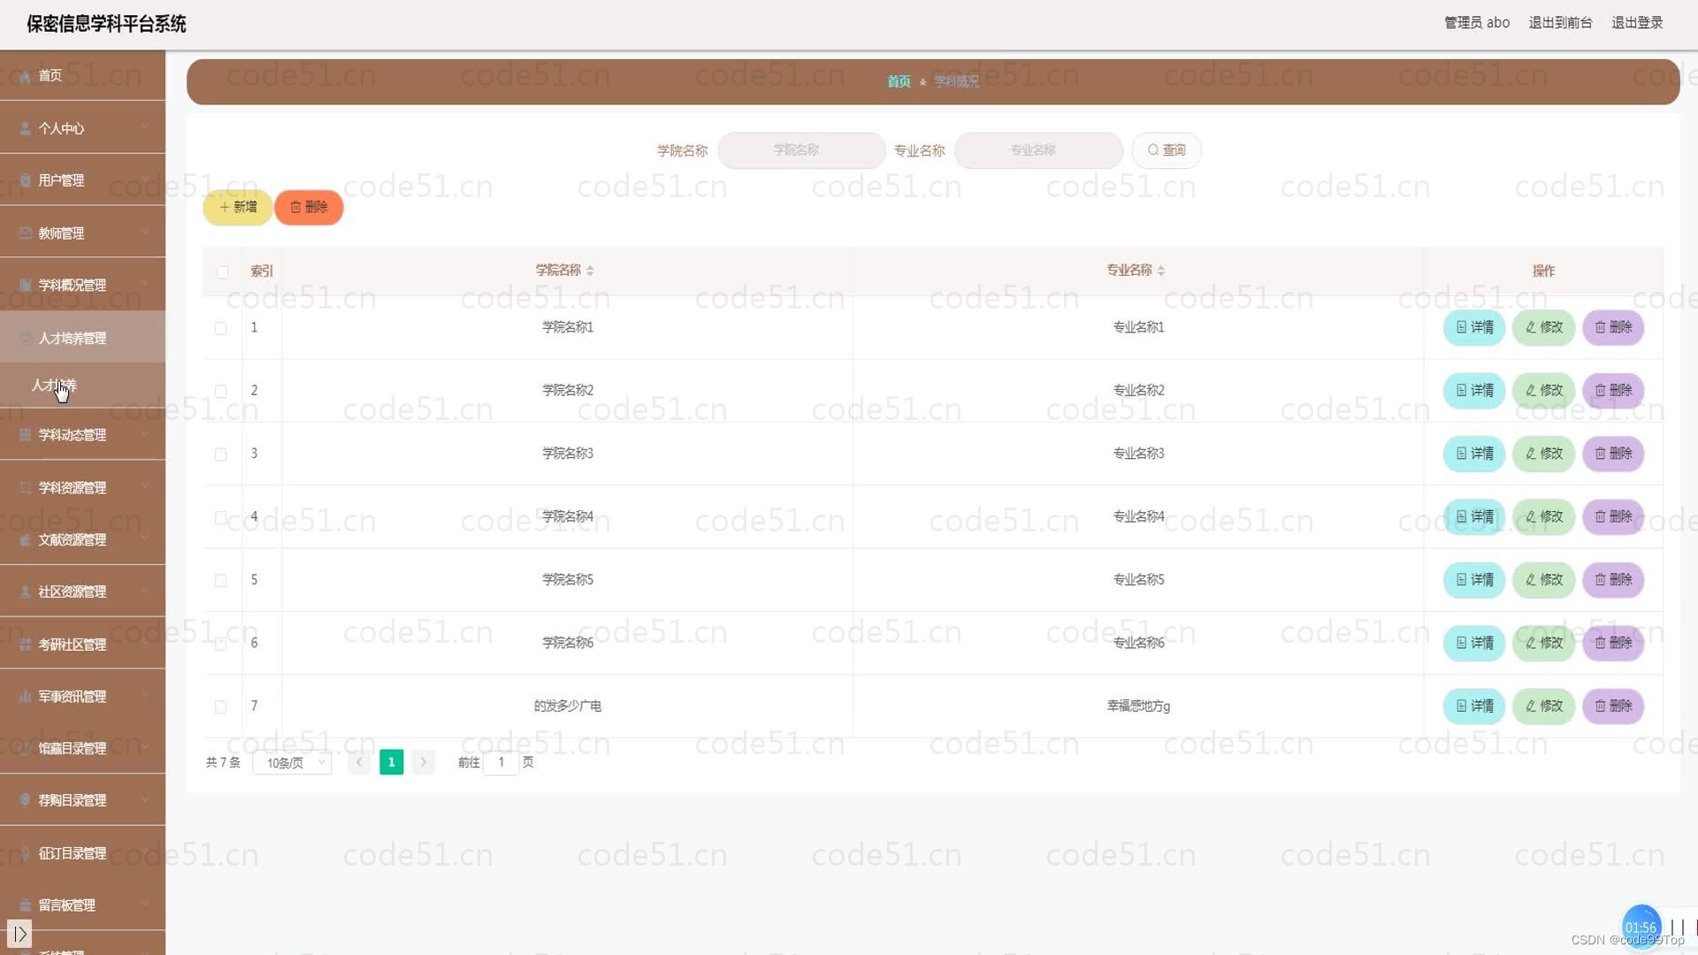Check the row 3 checkbox
1698x955 pixels.
click(221, 455)
